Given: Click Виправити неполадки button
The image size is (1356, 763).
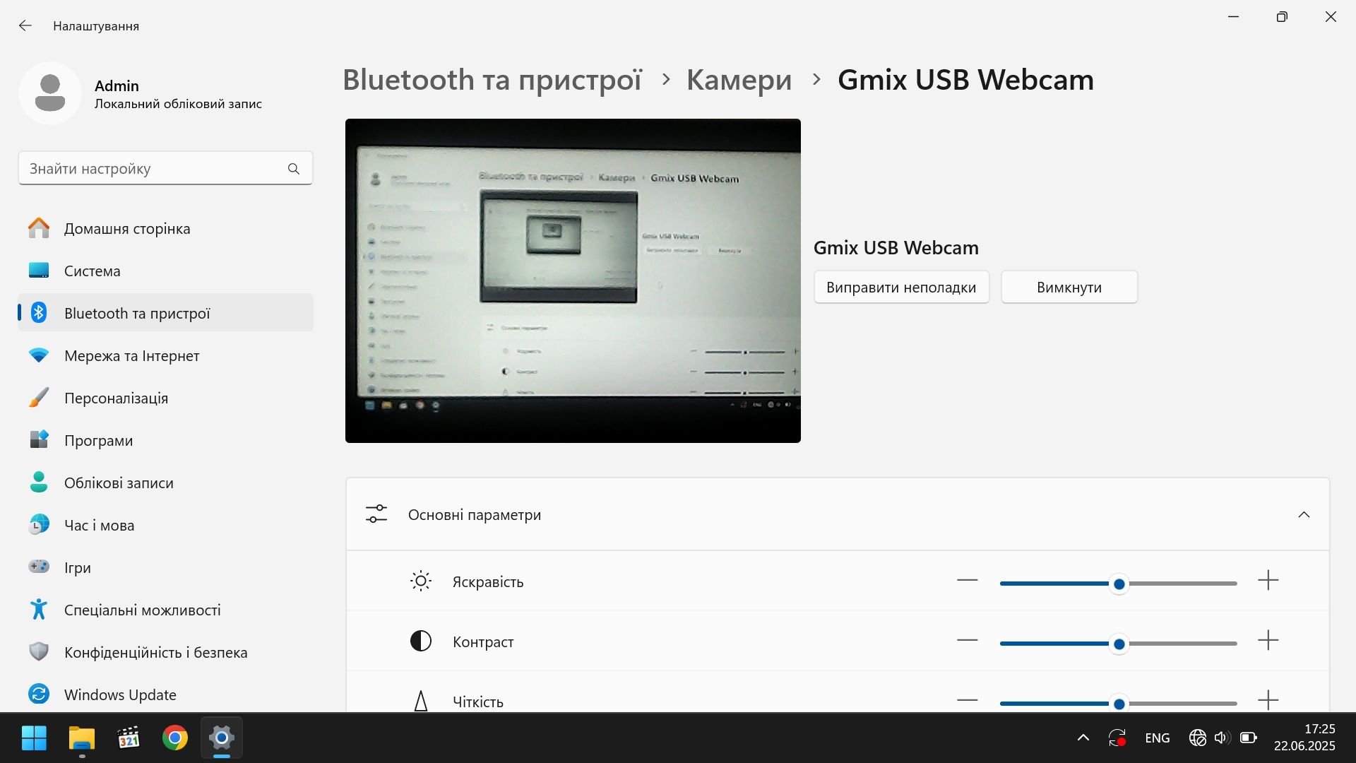Looking at the screenshot, I should click(901, 287).
